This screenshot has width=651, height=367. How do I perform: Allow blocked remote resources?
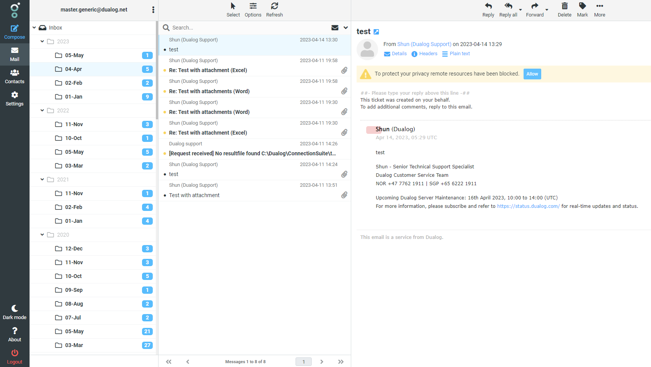coord(532,74)
